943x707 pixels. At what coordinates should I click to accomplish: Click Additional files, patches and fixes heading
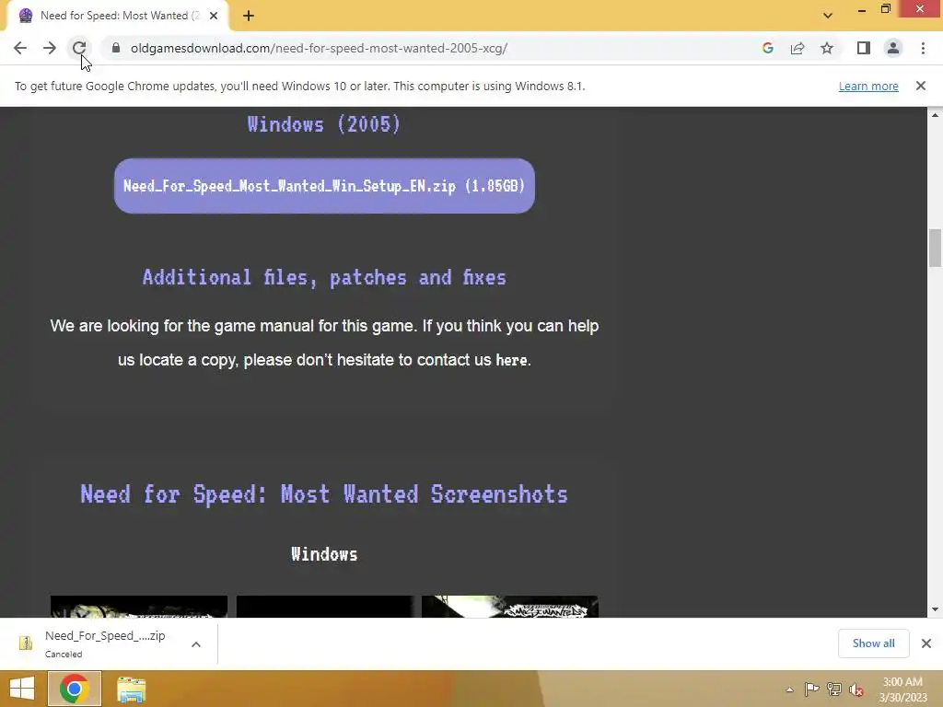[324, 277]
